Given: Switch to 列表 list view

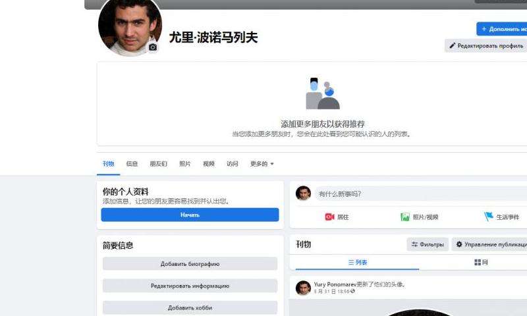Looking at the screenshot, I should click(357, 263).
